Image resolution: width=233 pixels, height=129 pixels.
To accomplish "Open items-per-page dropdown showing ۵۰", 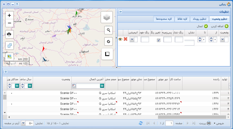I will point(23,123).
